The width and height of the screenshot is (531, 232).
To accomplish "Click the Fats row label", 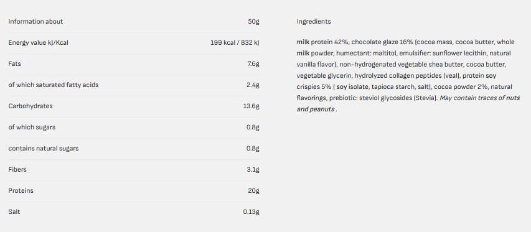I will click(14, 63).
